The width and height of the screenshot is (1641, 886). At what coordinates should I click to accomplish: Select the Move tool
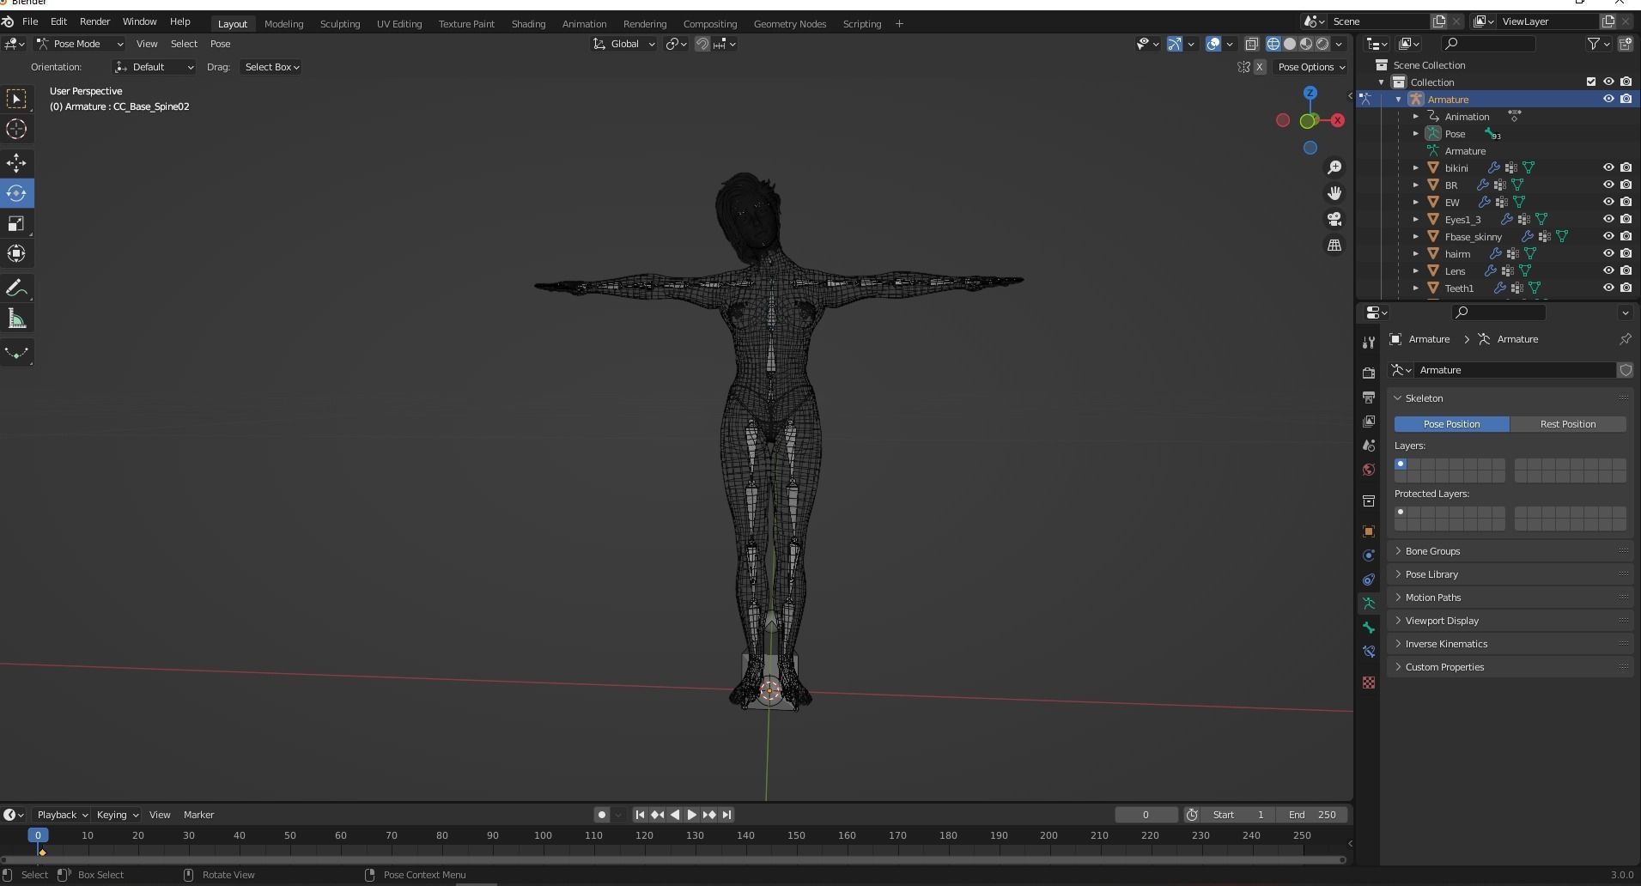(16, 162)
